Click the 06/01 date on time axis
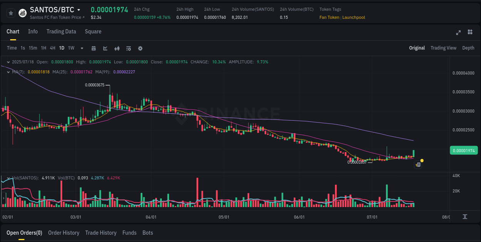This screenshot has width=481, height=242. pyautogui.click(x=299, y=217)
